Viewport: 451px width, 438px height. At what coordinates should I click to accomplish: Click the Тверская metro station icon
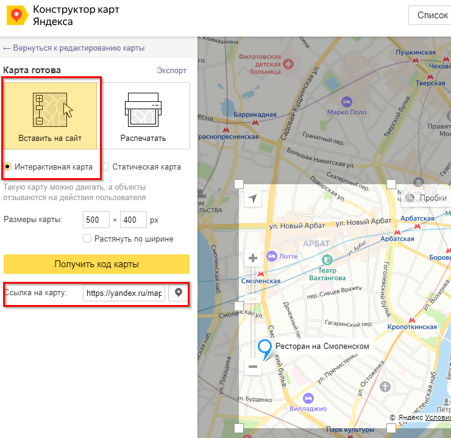pyautogui.click(x=430, y=77)
